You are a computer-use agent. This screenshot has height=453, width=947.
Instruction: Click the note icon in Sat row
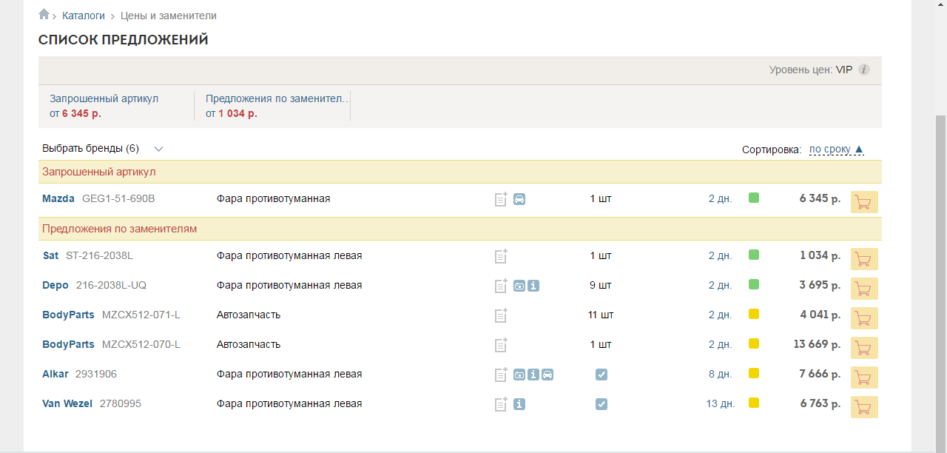[501, 256]
